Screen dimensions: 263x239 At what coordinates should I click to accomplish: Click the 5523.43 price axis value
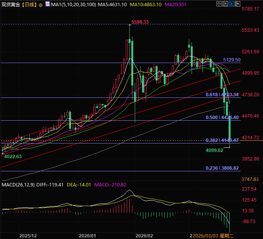250,30
